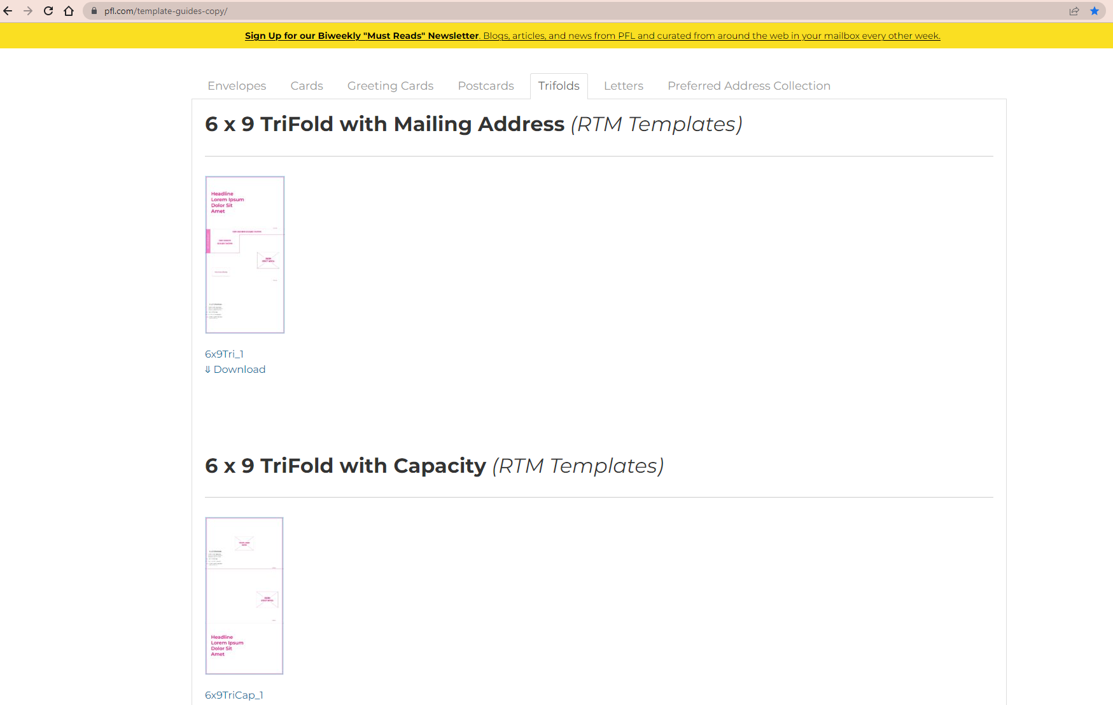
Task: Open the browser home page
Action: point(69,11)
